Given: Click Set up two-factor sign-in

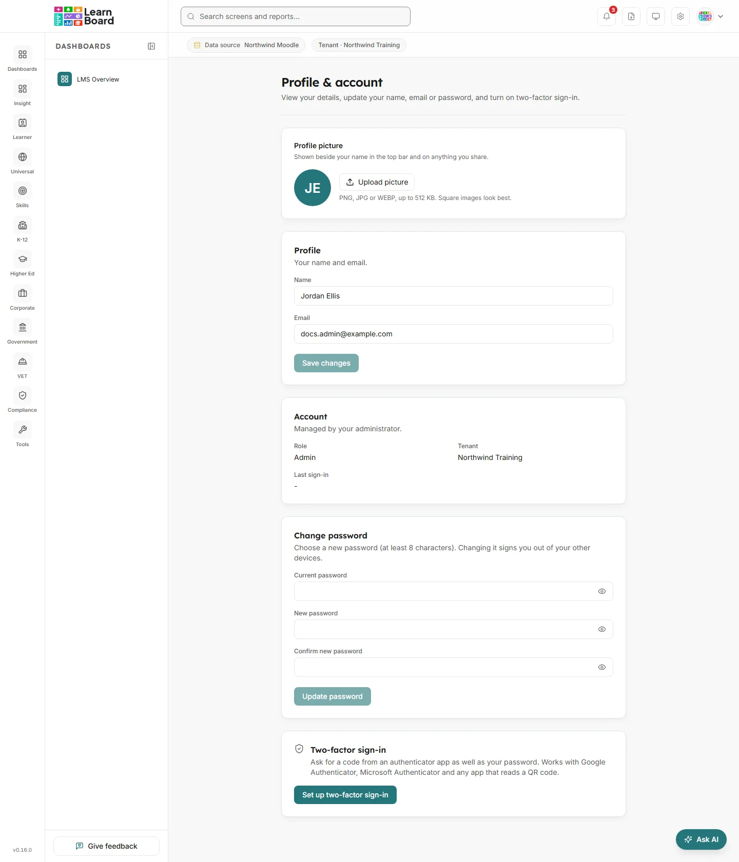Looking at the screenshot, I should point(345,795).
